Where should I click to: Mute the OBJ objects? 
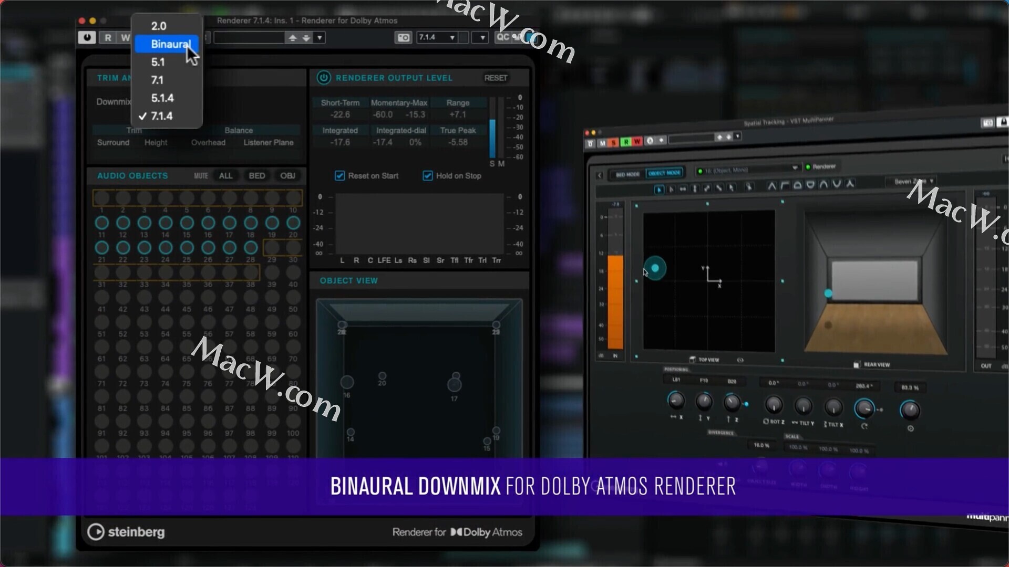tap(287, 175)
